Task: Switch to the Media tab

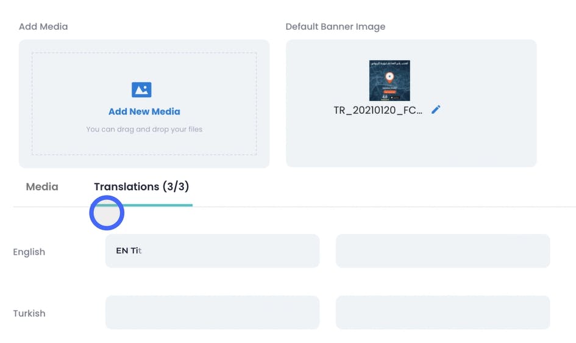Action: 42,186
